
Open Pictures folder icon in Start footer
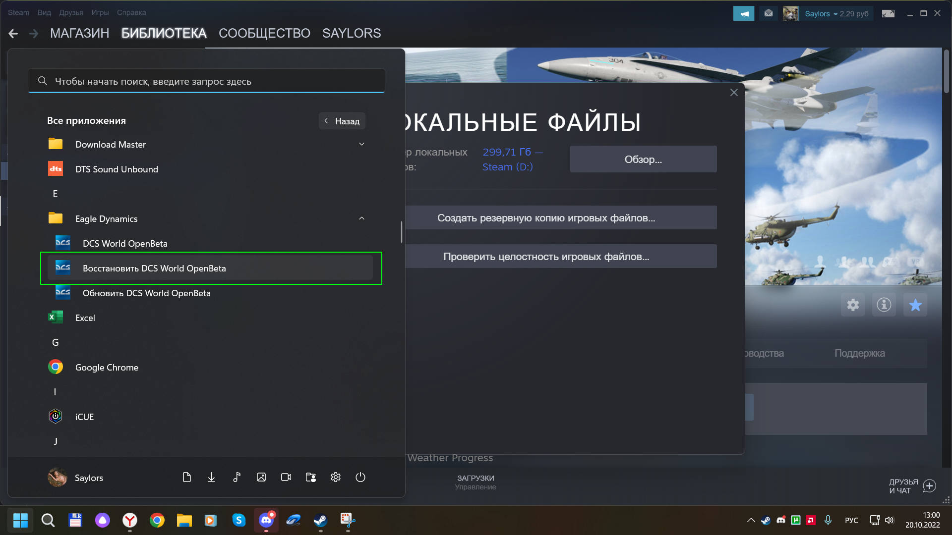pos(261,477)
